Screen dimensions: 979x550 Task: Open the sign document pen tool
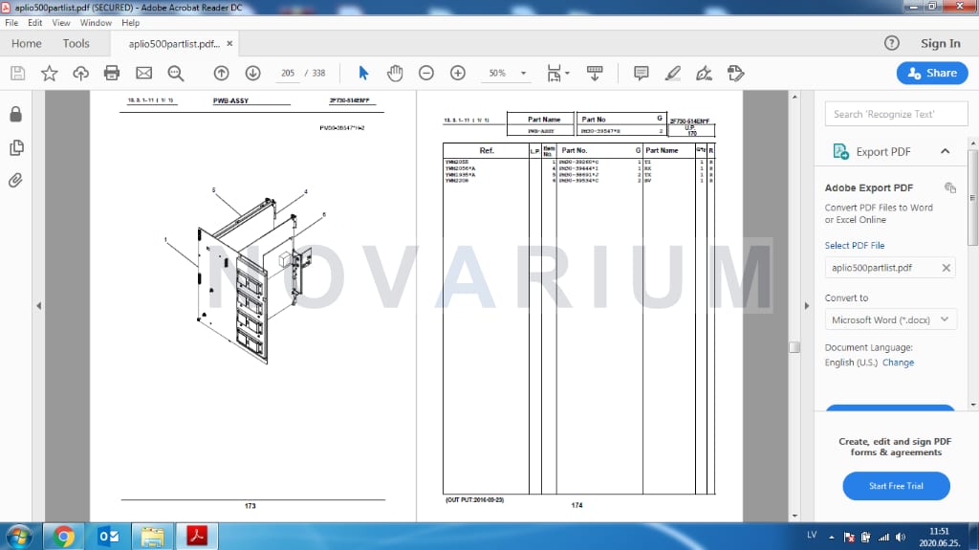[705, 73]
